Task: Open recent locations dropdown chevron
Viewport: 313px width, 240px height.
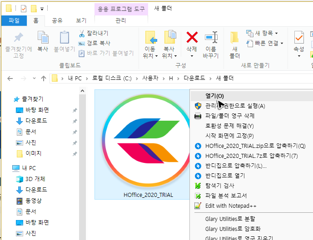Action: click(x=34, y=78)
